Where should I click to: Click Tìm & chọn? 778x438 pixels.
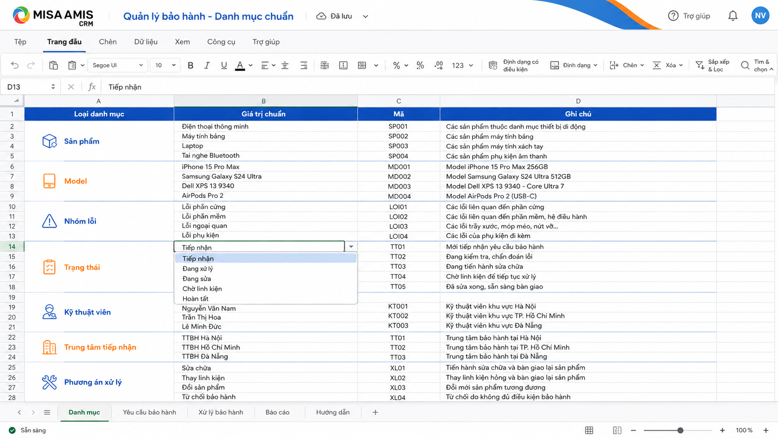[x=757, y=65]
